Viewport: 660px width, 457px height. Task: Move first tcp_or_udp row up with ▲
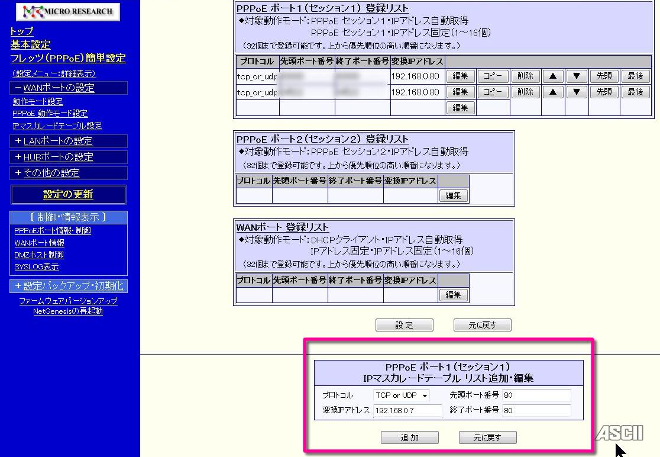[x=553, y=76]
